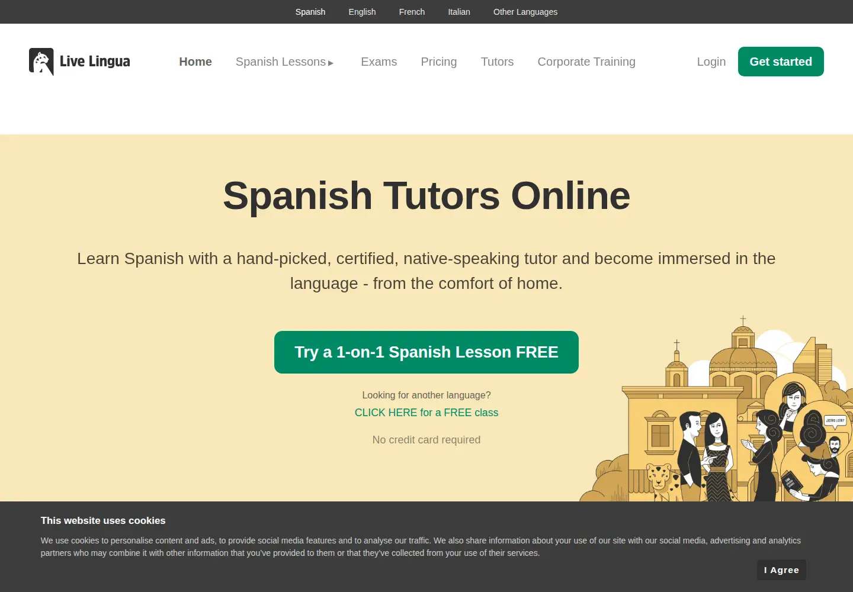Choose French from the top bar
Screen dimensions: 853x592
pos(412,12)
